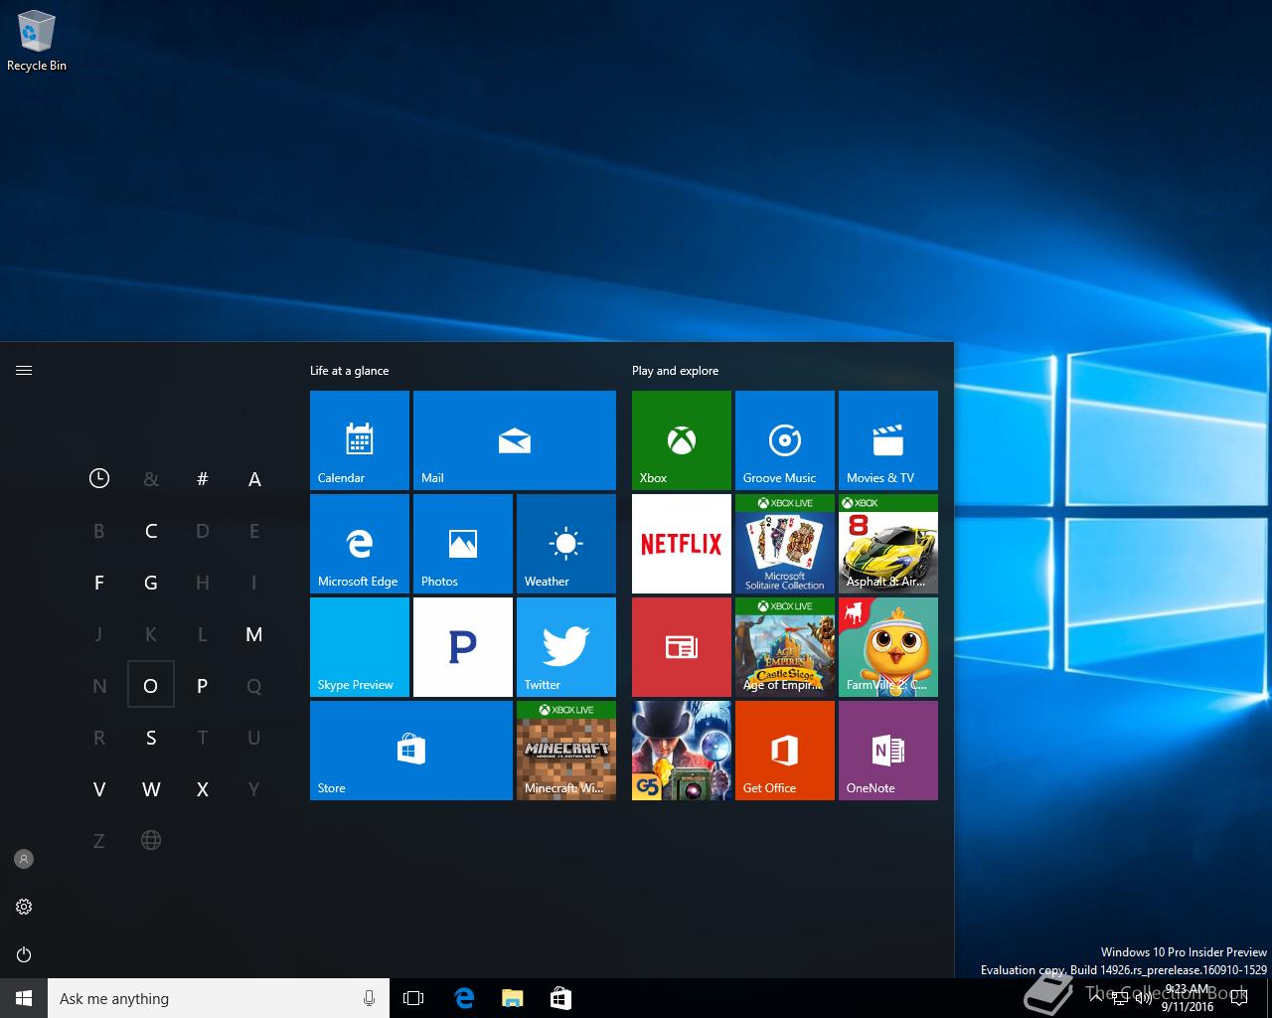The height and width of the screenshot is (1018, 1272).
Task: Launch Minecraft Windows 10 tile
Action: click(566, 751)
